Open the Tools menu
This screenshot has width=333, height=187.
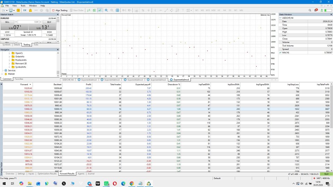tap(23, 6)
